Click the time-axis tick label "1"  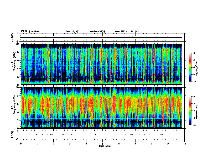tap(37, 144)
